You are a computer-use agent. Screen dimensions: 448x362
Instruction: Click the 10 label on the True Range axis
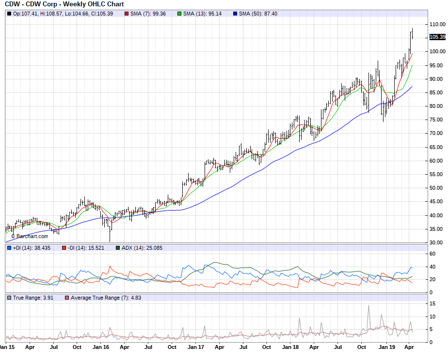coord(432,317)
